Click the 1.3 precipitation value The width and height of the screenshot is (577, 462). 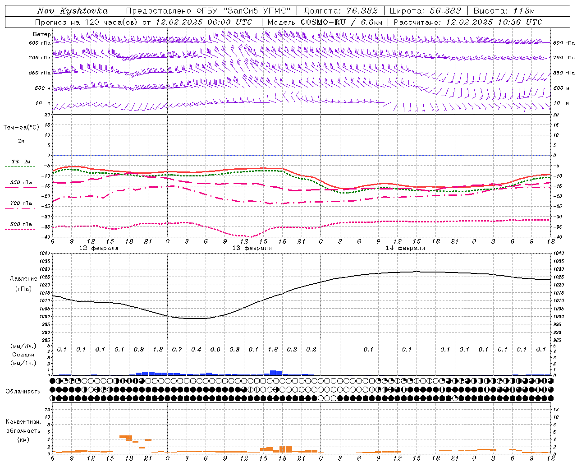coord(158,349)
